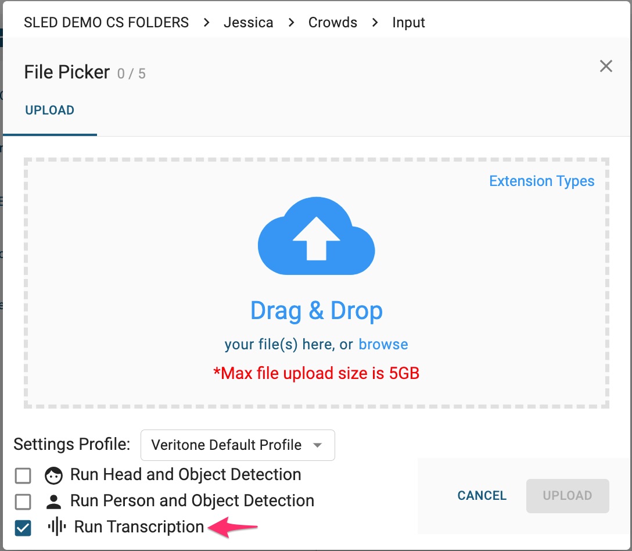This screenshot has width=632, height=551.
Task: Click the browse link
Action: pyautogui.click(x=383, y=344)
